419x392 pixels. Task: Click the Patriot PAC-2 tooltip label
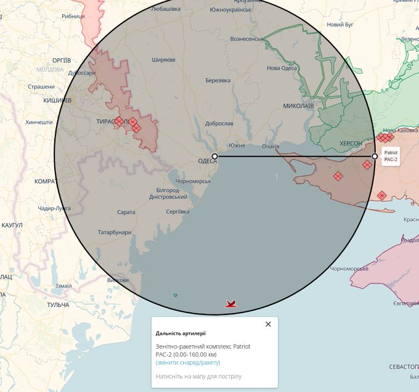tap(391, 156)
